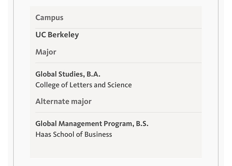Click the "B.A." degree abbreviation
The width and height of the screenshot is (232, 166).
tap(93, 74)
